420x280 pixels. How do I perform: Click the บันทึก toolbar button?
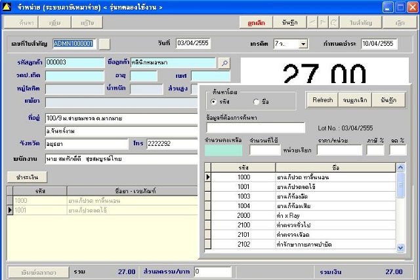[x=289, y=22]
